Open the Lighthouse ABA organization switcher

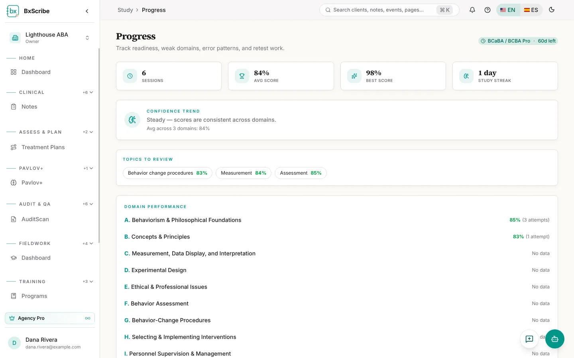point(50,38)
